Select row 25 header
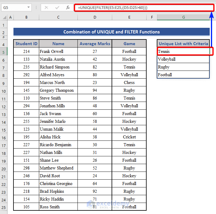The image size is (216, 214). pyautogui.click(x=4, y=207)
